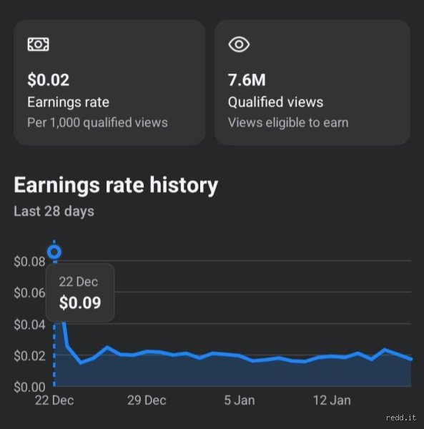
Task: Click the '22 Dec' date inside tooltip
Action: point(78,282)
